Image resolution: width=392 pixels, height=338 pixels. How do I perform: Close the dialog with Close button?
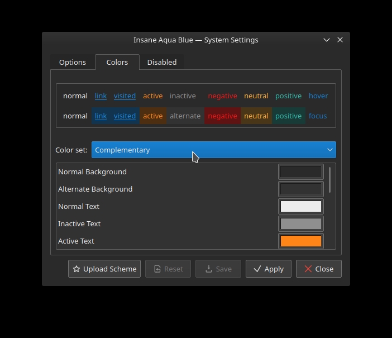(x=319, y=269)
